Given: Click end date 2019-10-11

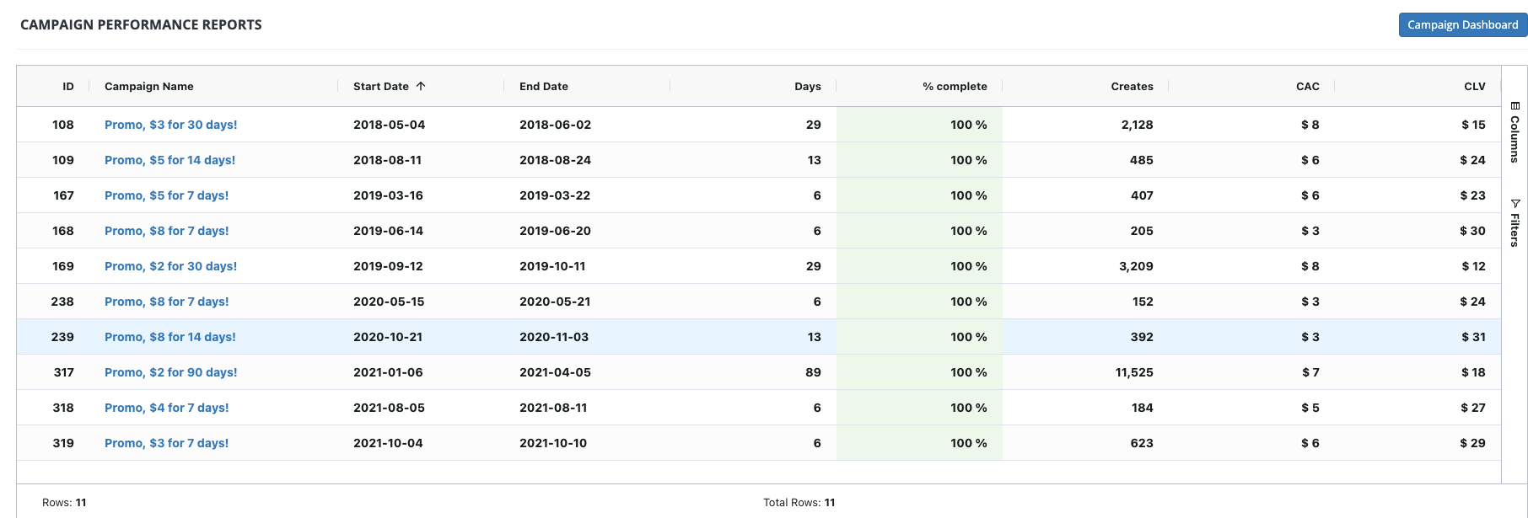Looking at the screenshot, I should (552, 266).
